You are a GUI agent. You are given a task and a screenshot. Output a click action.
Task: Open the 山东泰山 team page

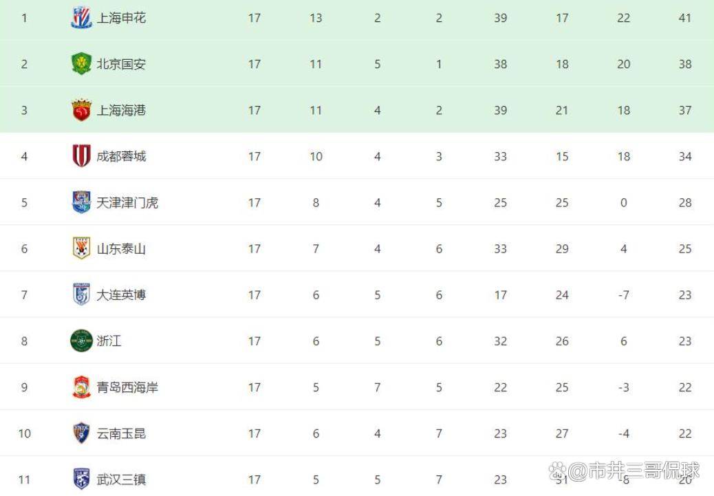(x=121, y=248)
